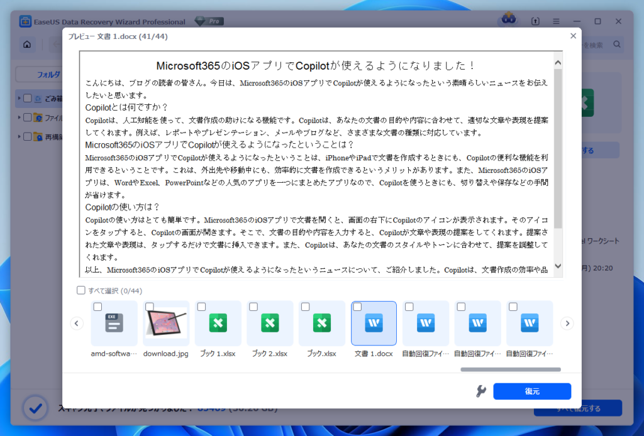Open the download.jpg image thumbnail
644x436 pixels.
point(166,323)
